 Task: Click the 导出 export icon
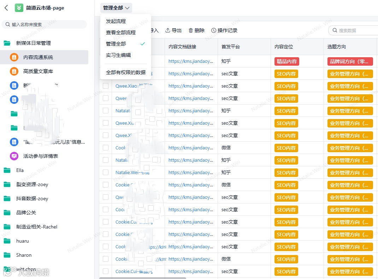[x=168, y=30]
